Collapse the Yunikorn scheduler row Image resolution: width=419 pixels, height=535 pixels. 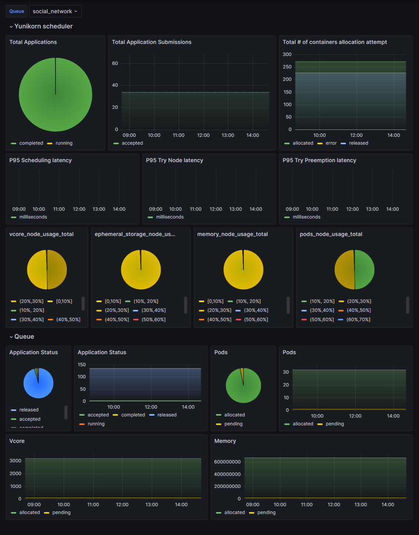[43, 26]
